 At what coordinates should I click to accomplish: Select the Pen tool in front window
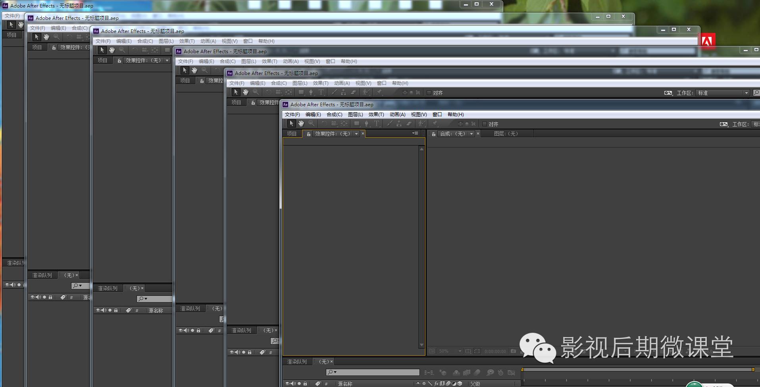[367, 124]
